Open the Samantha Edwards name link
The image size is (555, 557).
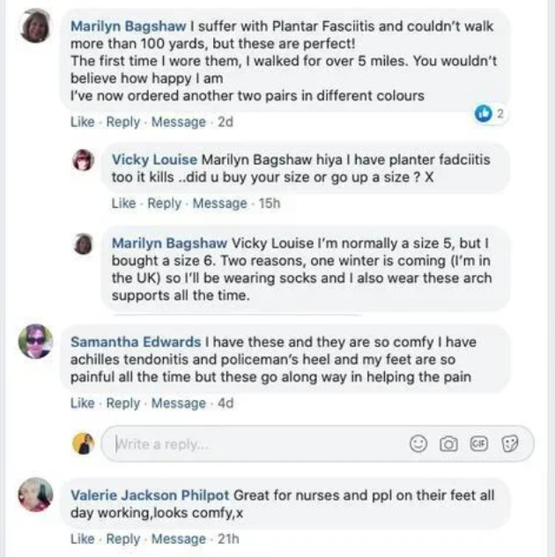(135, 342)
